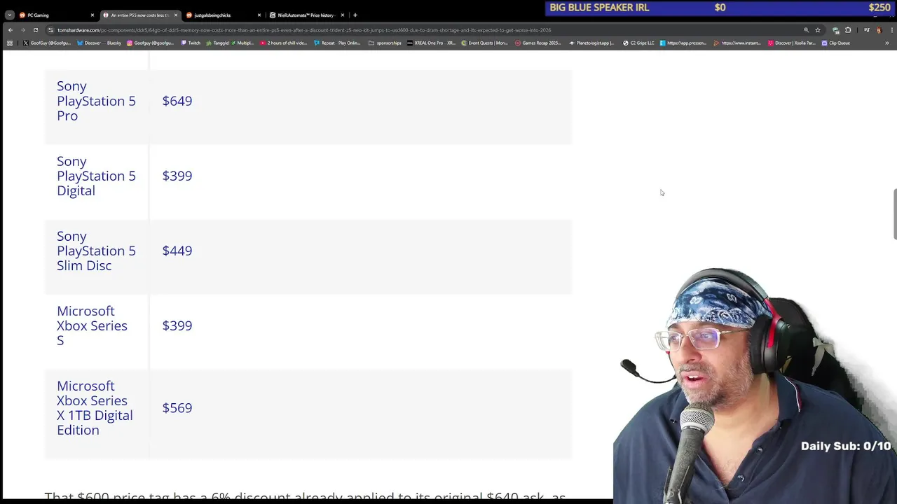
Task: Open the 2 hours of chill video bookmark
Action: (284, 43)
